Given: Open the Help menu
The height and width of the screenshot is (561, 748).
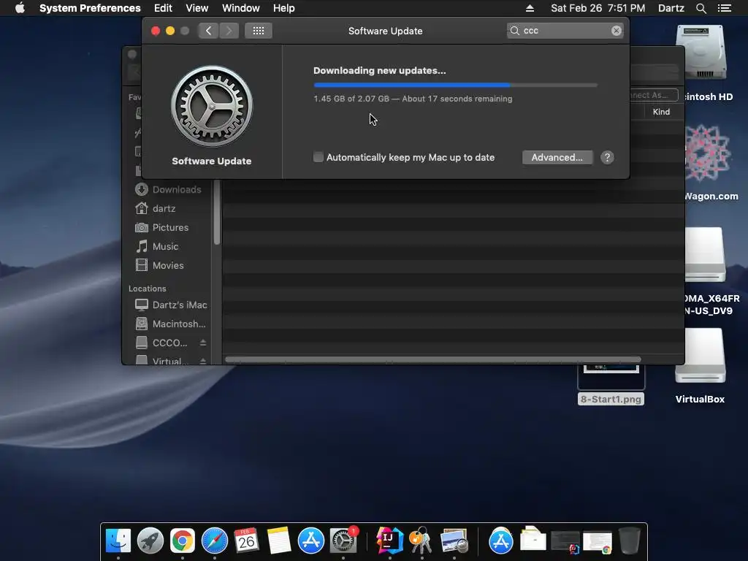Looking at the screenshot, I should point(284,8).
